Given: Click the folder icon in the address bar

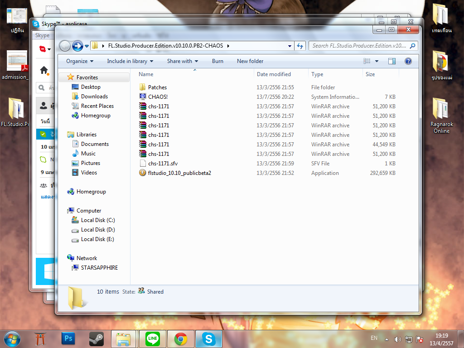Looking at the screenshot, I should pos(95,46).
